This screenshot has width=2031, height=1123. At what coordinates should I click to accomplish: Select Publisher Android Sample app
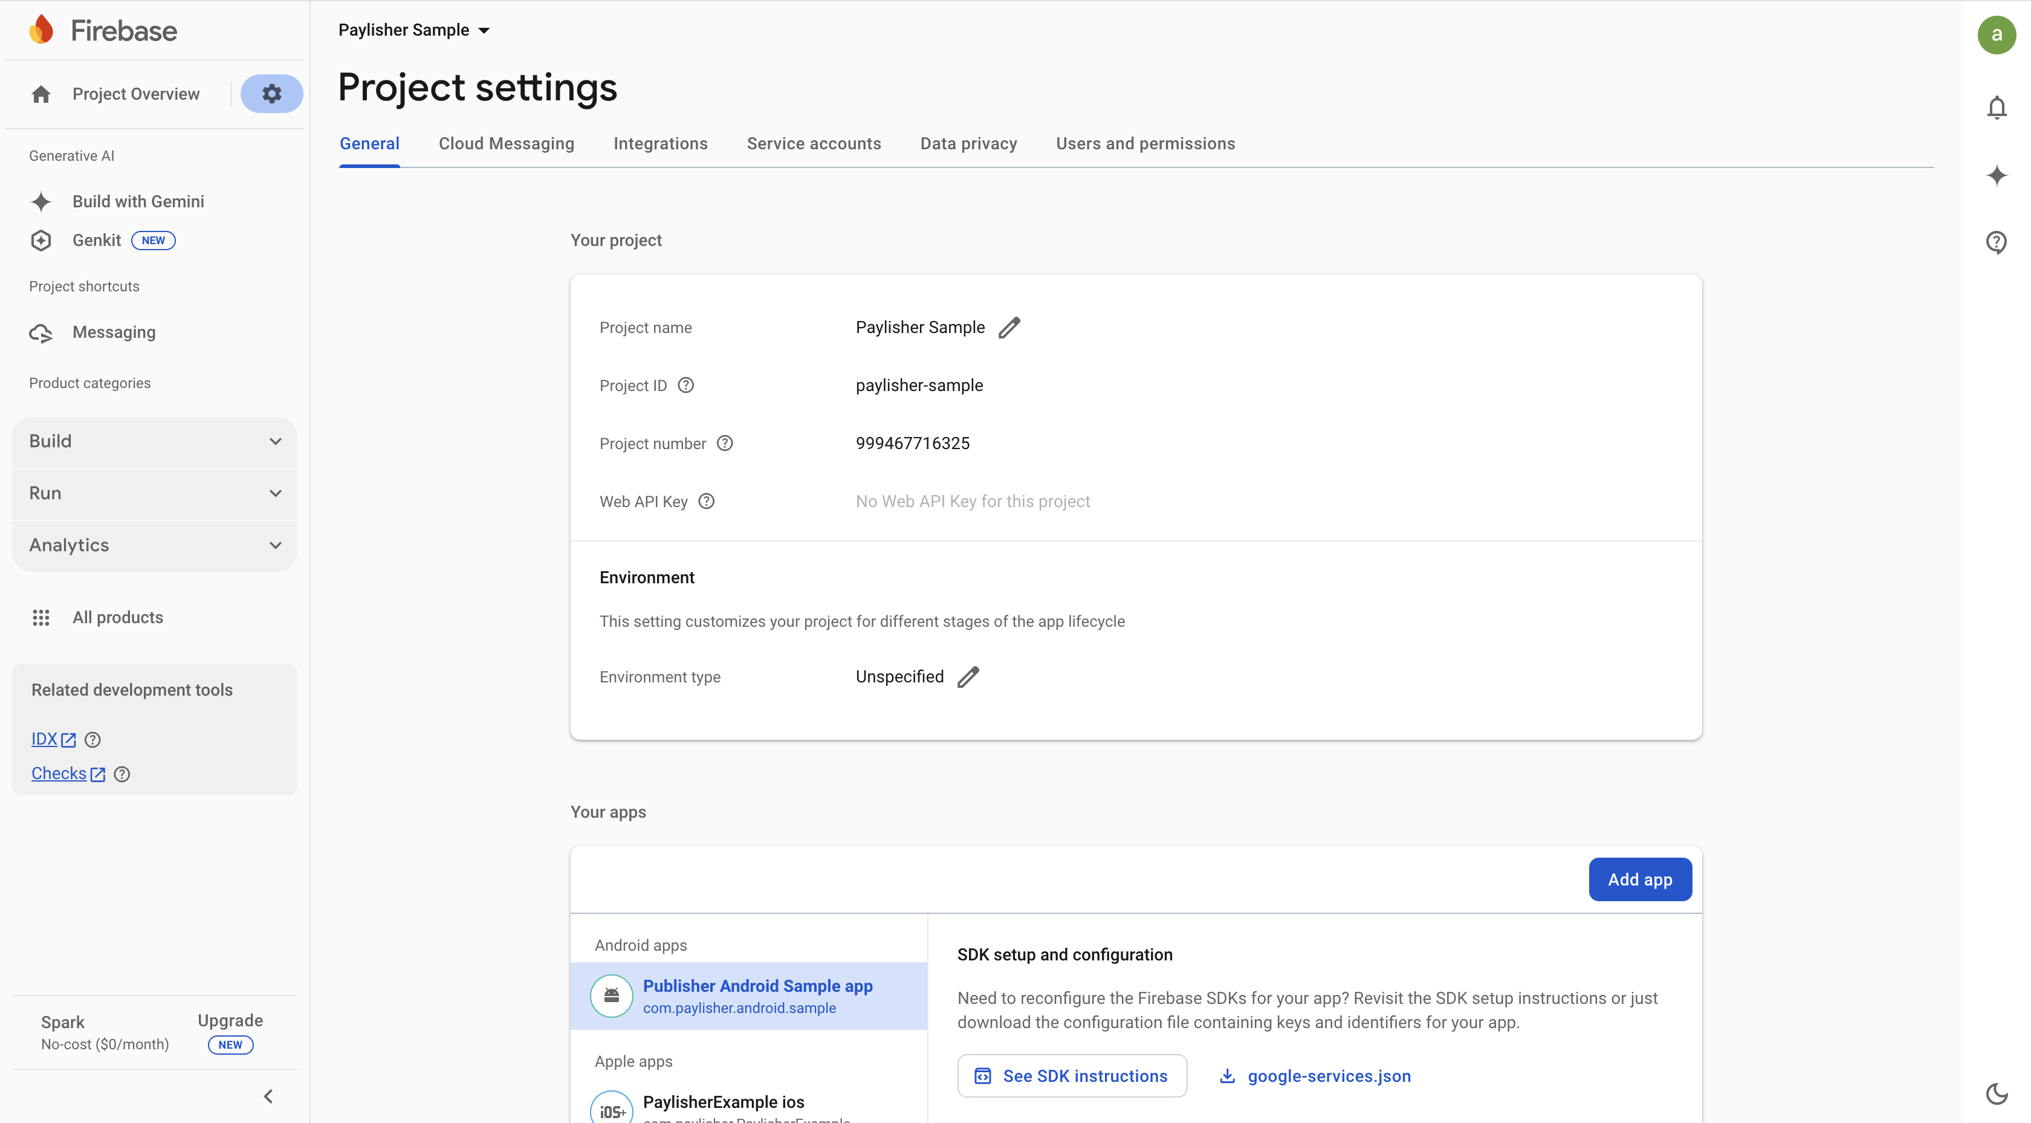pyautogui.click(x=748, y=996)
